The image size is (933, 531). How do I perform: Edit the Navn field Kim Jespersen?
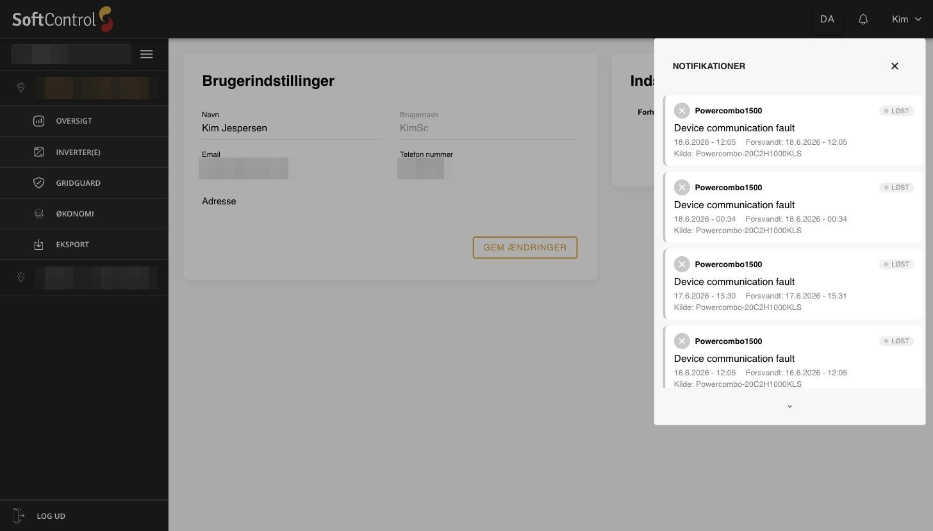tap(292, 128)
